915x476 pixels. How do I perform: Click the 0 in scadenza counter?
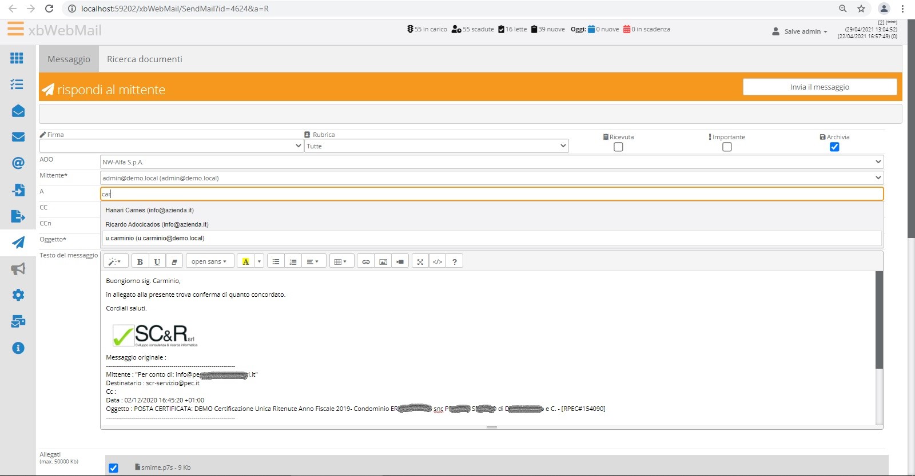647,29
